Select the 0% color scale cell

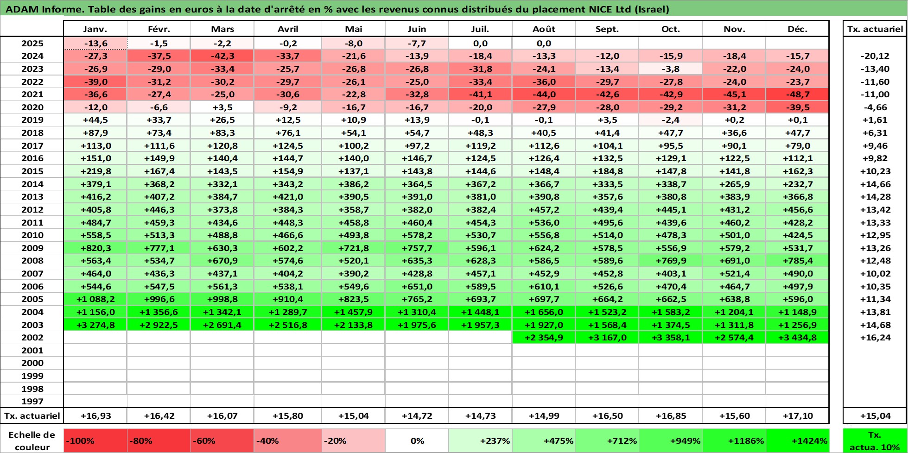(x=417, y=440)
